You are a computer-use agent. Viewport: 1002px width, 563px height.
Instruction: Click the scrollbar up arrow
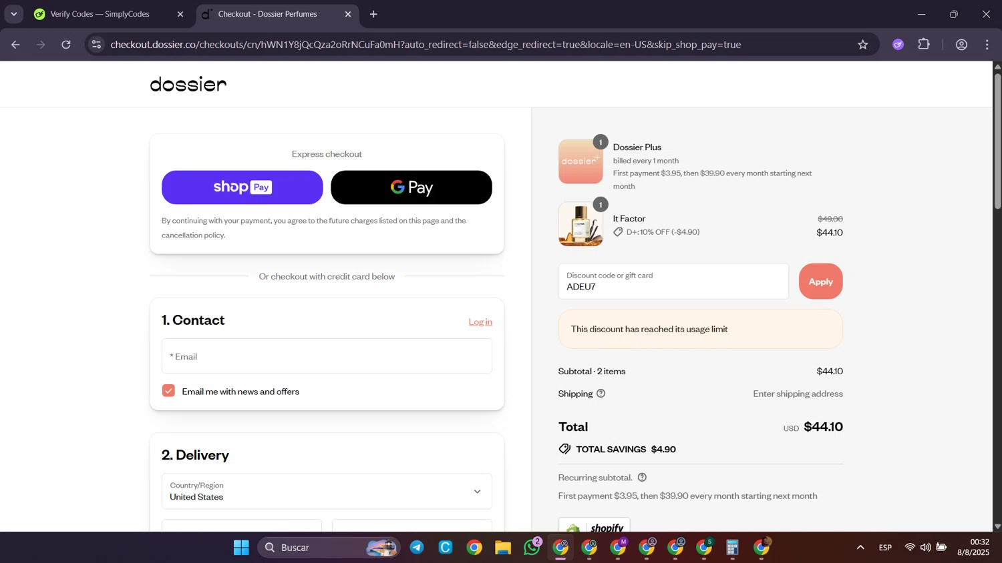point(997,66)
